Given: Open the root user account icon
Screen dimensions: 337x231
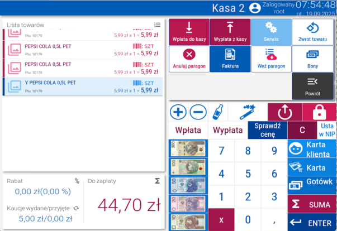Looking at the screenshot, I should click(255, 8).
